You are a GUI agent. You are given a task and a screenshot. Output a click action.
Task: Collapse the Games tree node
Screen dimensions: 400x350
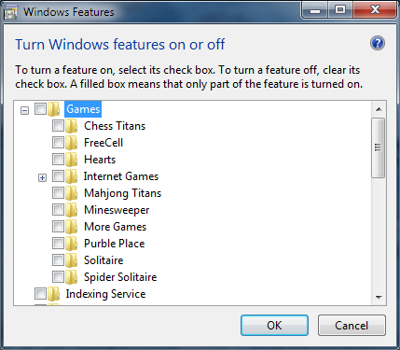24,110
